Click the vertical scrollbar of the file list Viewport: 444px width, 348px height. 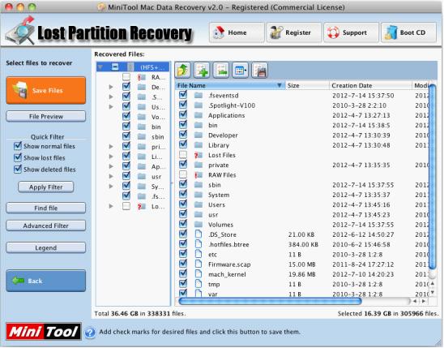(432, 176)
